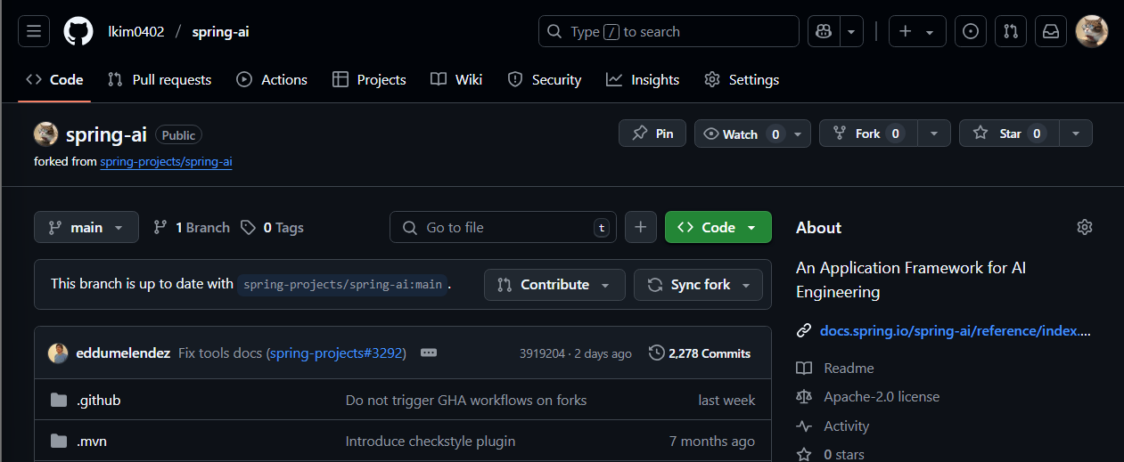
Task: Open star lists dropdown arrow
Action: [x=1076, y=134]
